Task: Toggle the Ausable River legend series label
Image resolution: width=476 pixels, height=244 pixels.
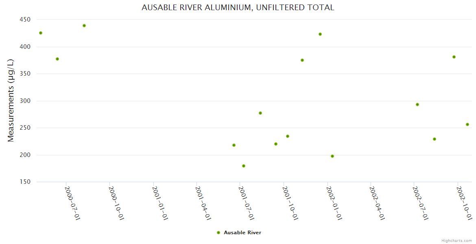Action: pyautogui.click(x=242, y=233)
